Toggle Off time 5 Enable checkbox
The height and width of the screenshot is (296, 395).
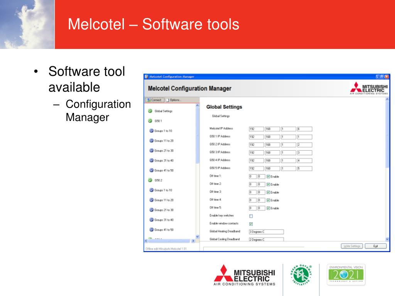point(268,209)
